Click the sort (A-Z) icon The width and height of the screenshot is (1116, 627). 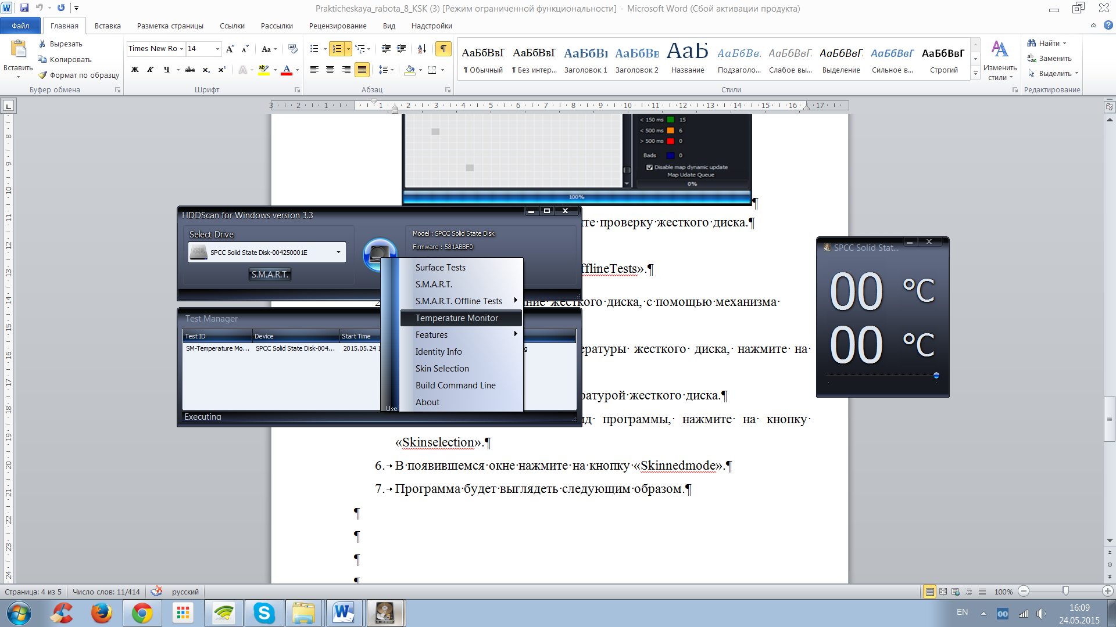(x=422, y=49)
